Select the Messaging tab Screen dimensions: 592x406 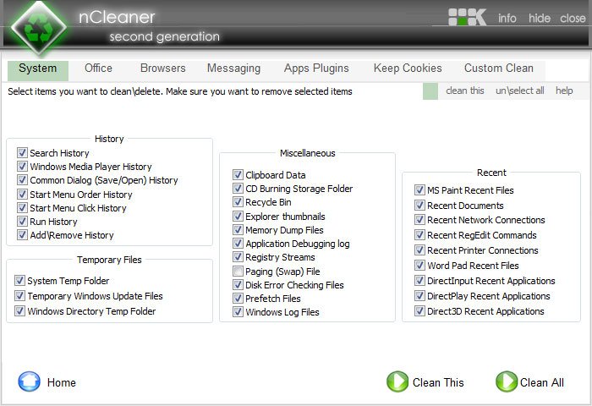[233, 69]
